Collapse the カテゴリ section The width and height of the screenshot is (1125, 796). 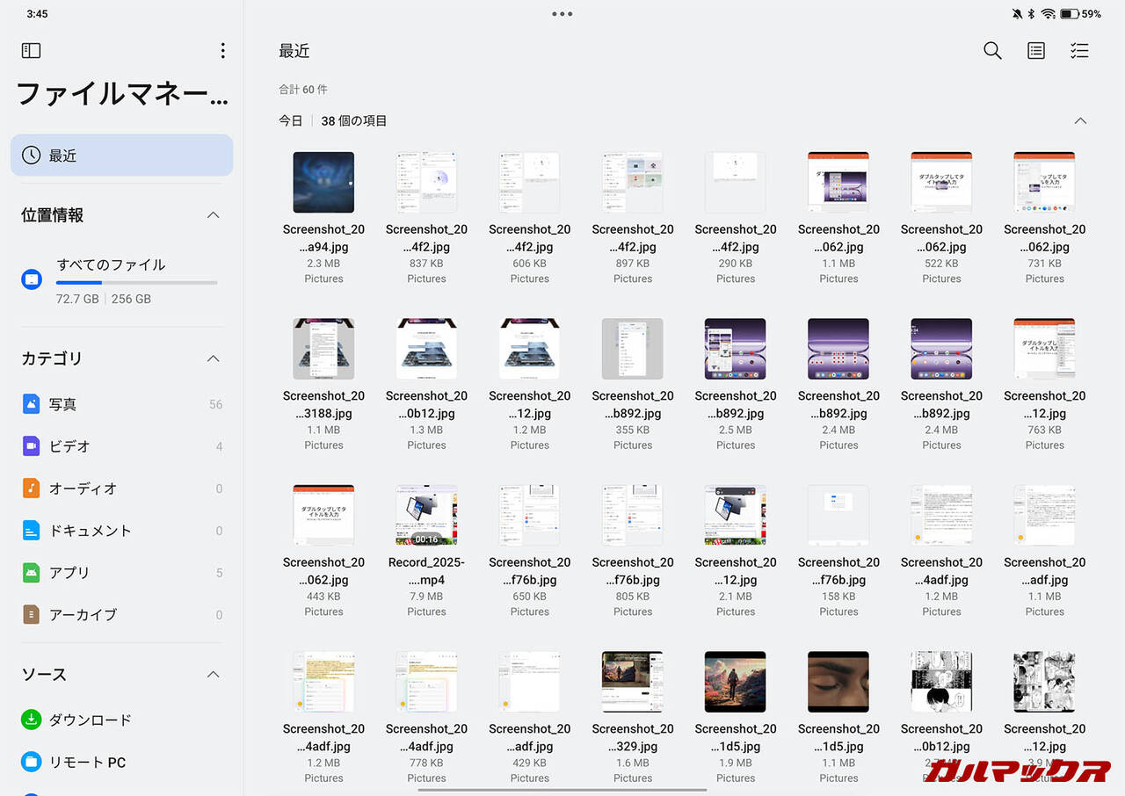click(213, 358)
